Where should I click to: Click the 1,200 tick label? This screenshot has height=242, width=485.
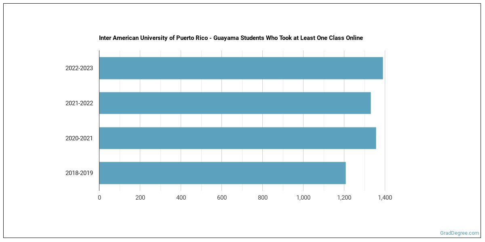(344, 198)
